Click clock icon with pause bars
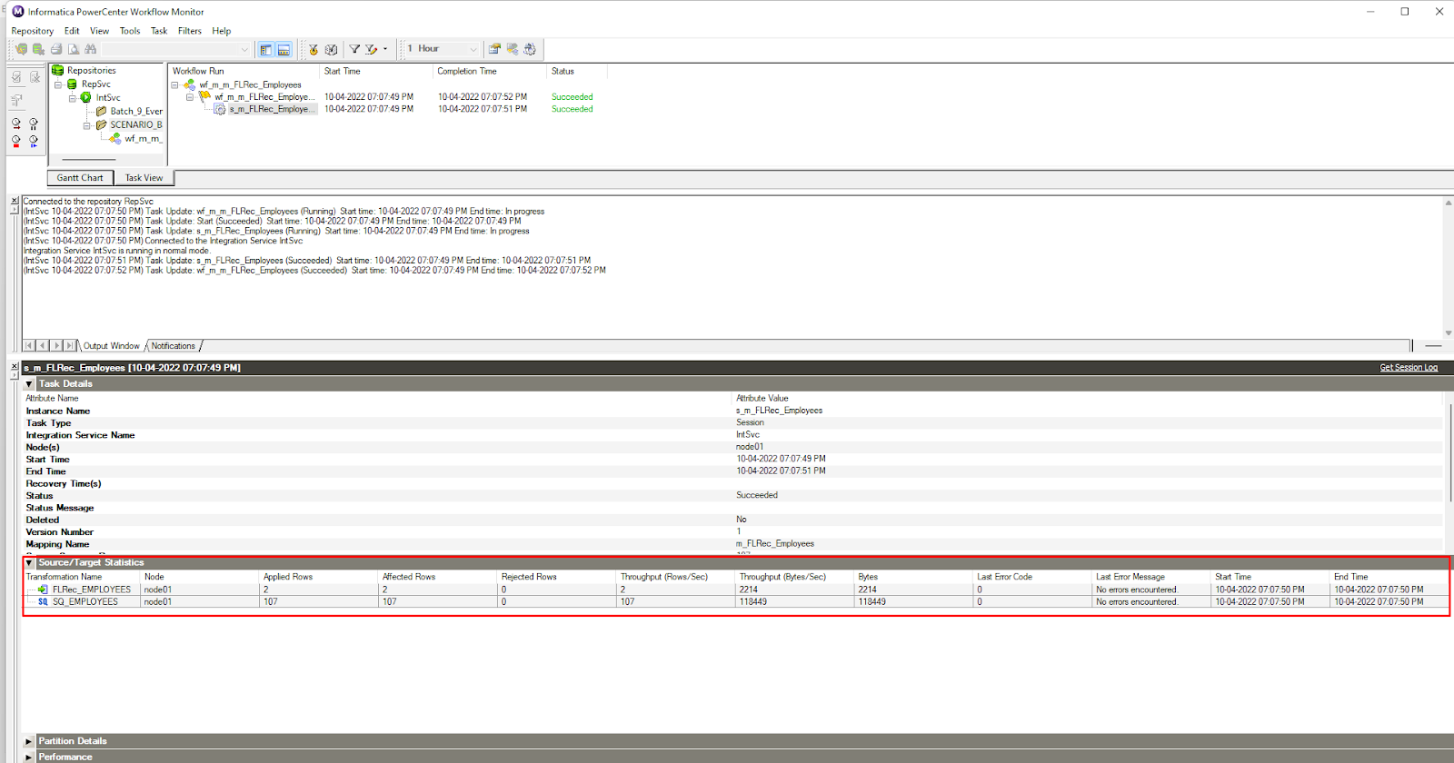 tap(35, 124)
